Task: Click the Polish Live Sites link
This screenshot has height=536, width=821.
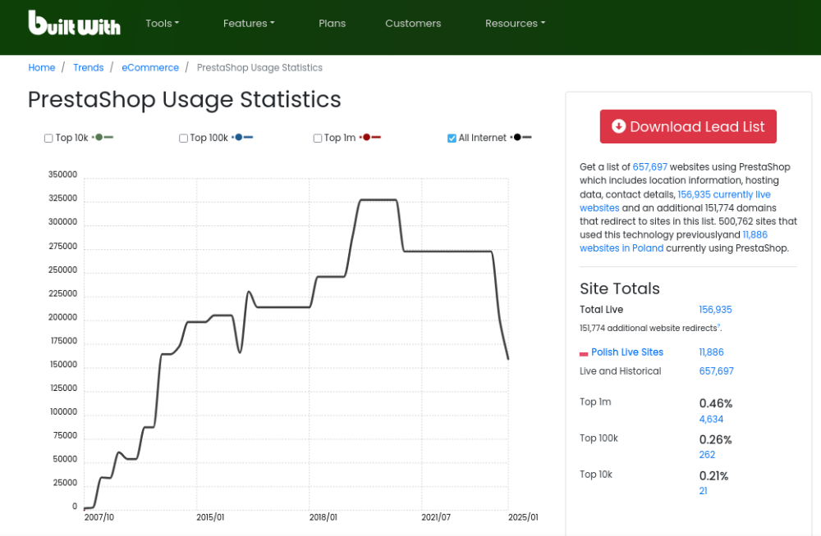Action: tap(626, 352)
